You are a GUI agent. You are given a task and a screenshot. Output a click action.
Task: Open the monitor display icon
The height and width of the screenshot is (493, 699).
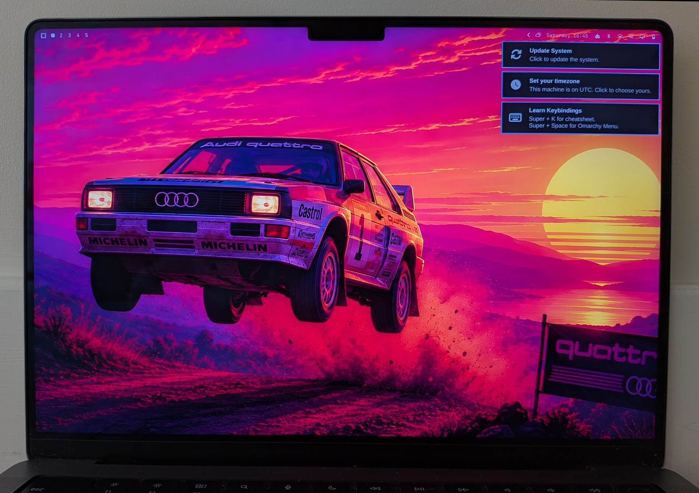[x=642, y=36]
